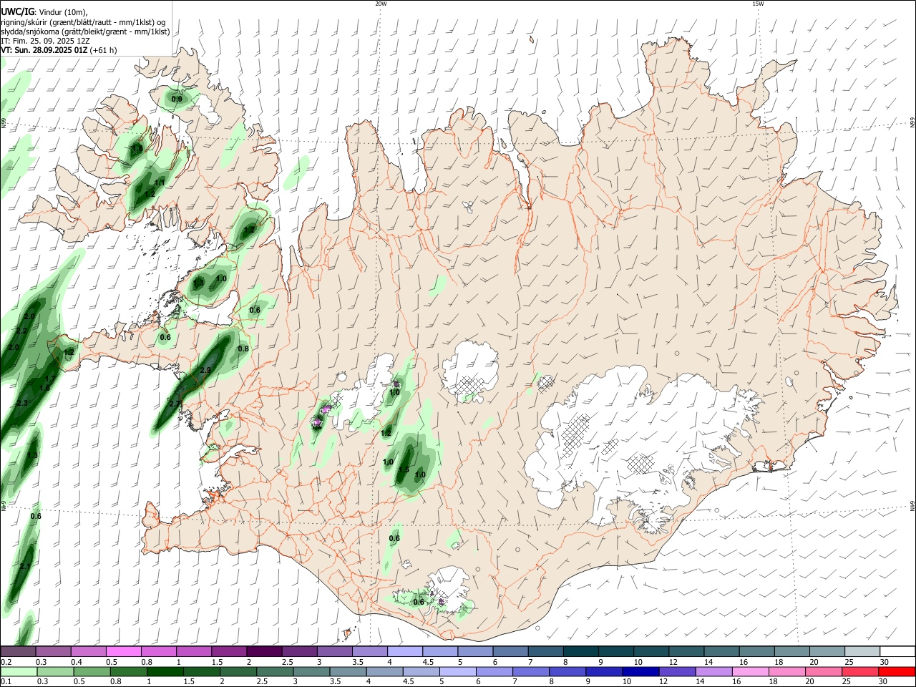Click the '0.1' label under lower legend row
Viewport: 916px width, 687px height.
[6, 682]
